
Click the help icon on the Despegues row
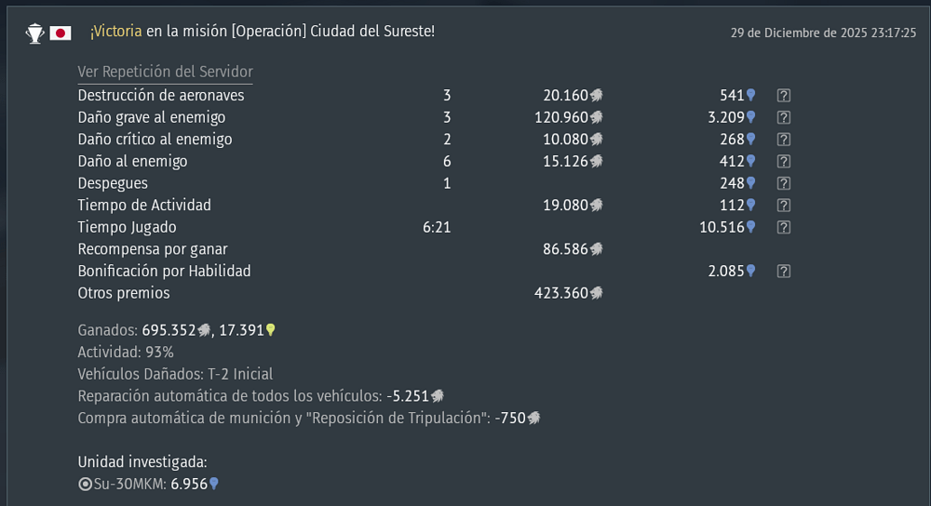click(784, 183)
